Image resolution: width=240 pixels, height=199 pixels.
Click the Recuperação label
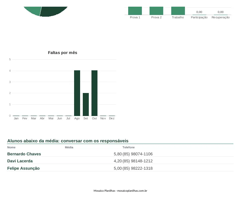[221, 18]
